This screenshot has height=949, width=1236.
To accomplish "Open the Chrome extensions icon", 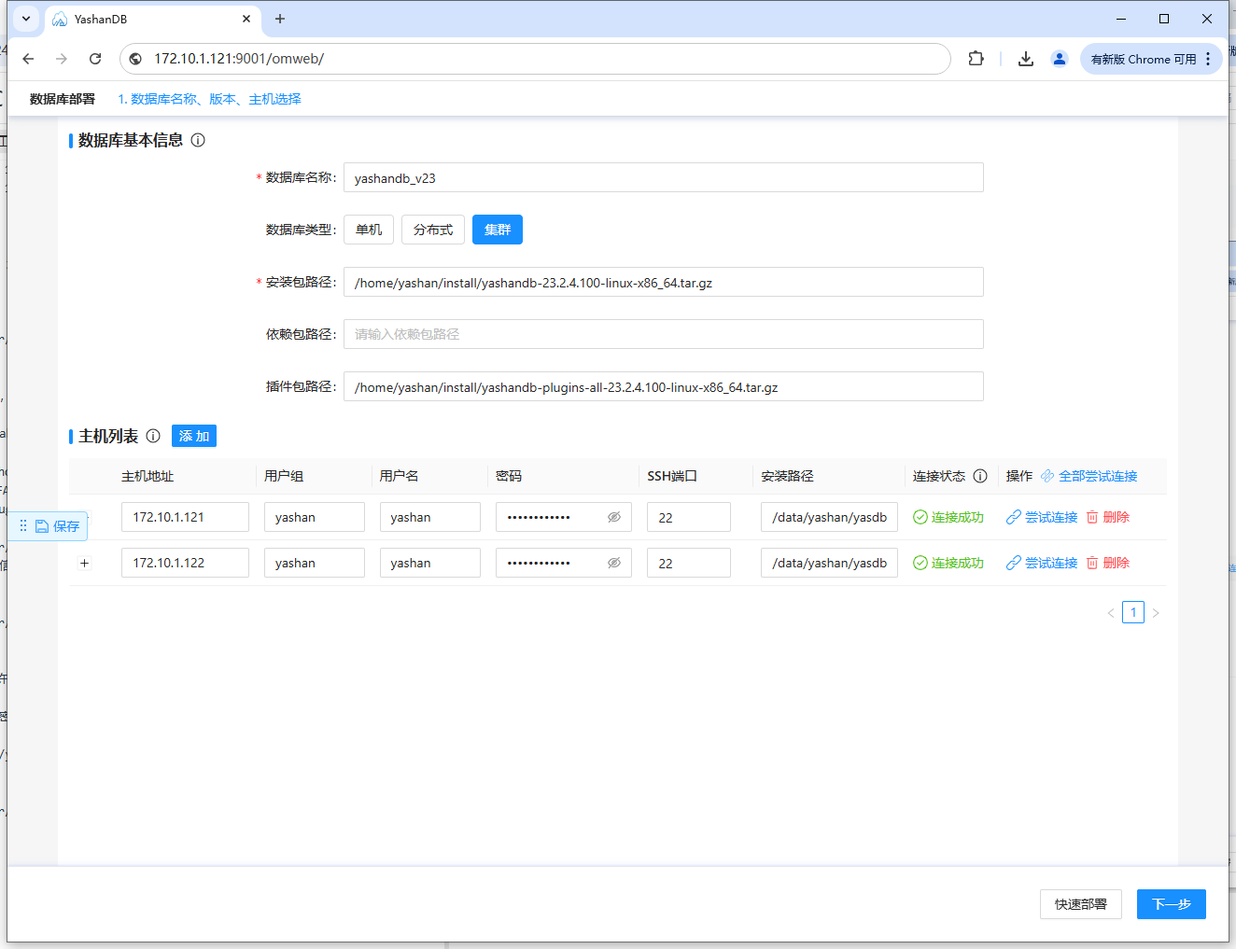I will (976, 59).
